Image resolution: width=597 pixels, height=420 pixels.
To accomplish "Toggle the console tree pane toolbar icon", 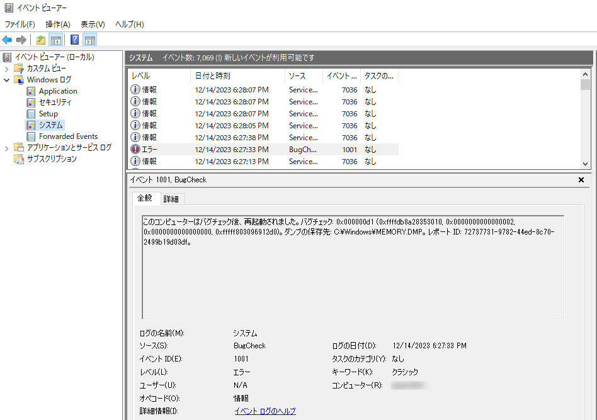I will click(x=56, y=40).
